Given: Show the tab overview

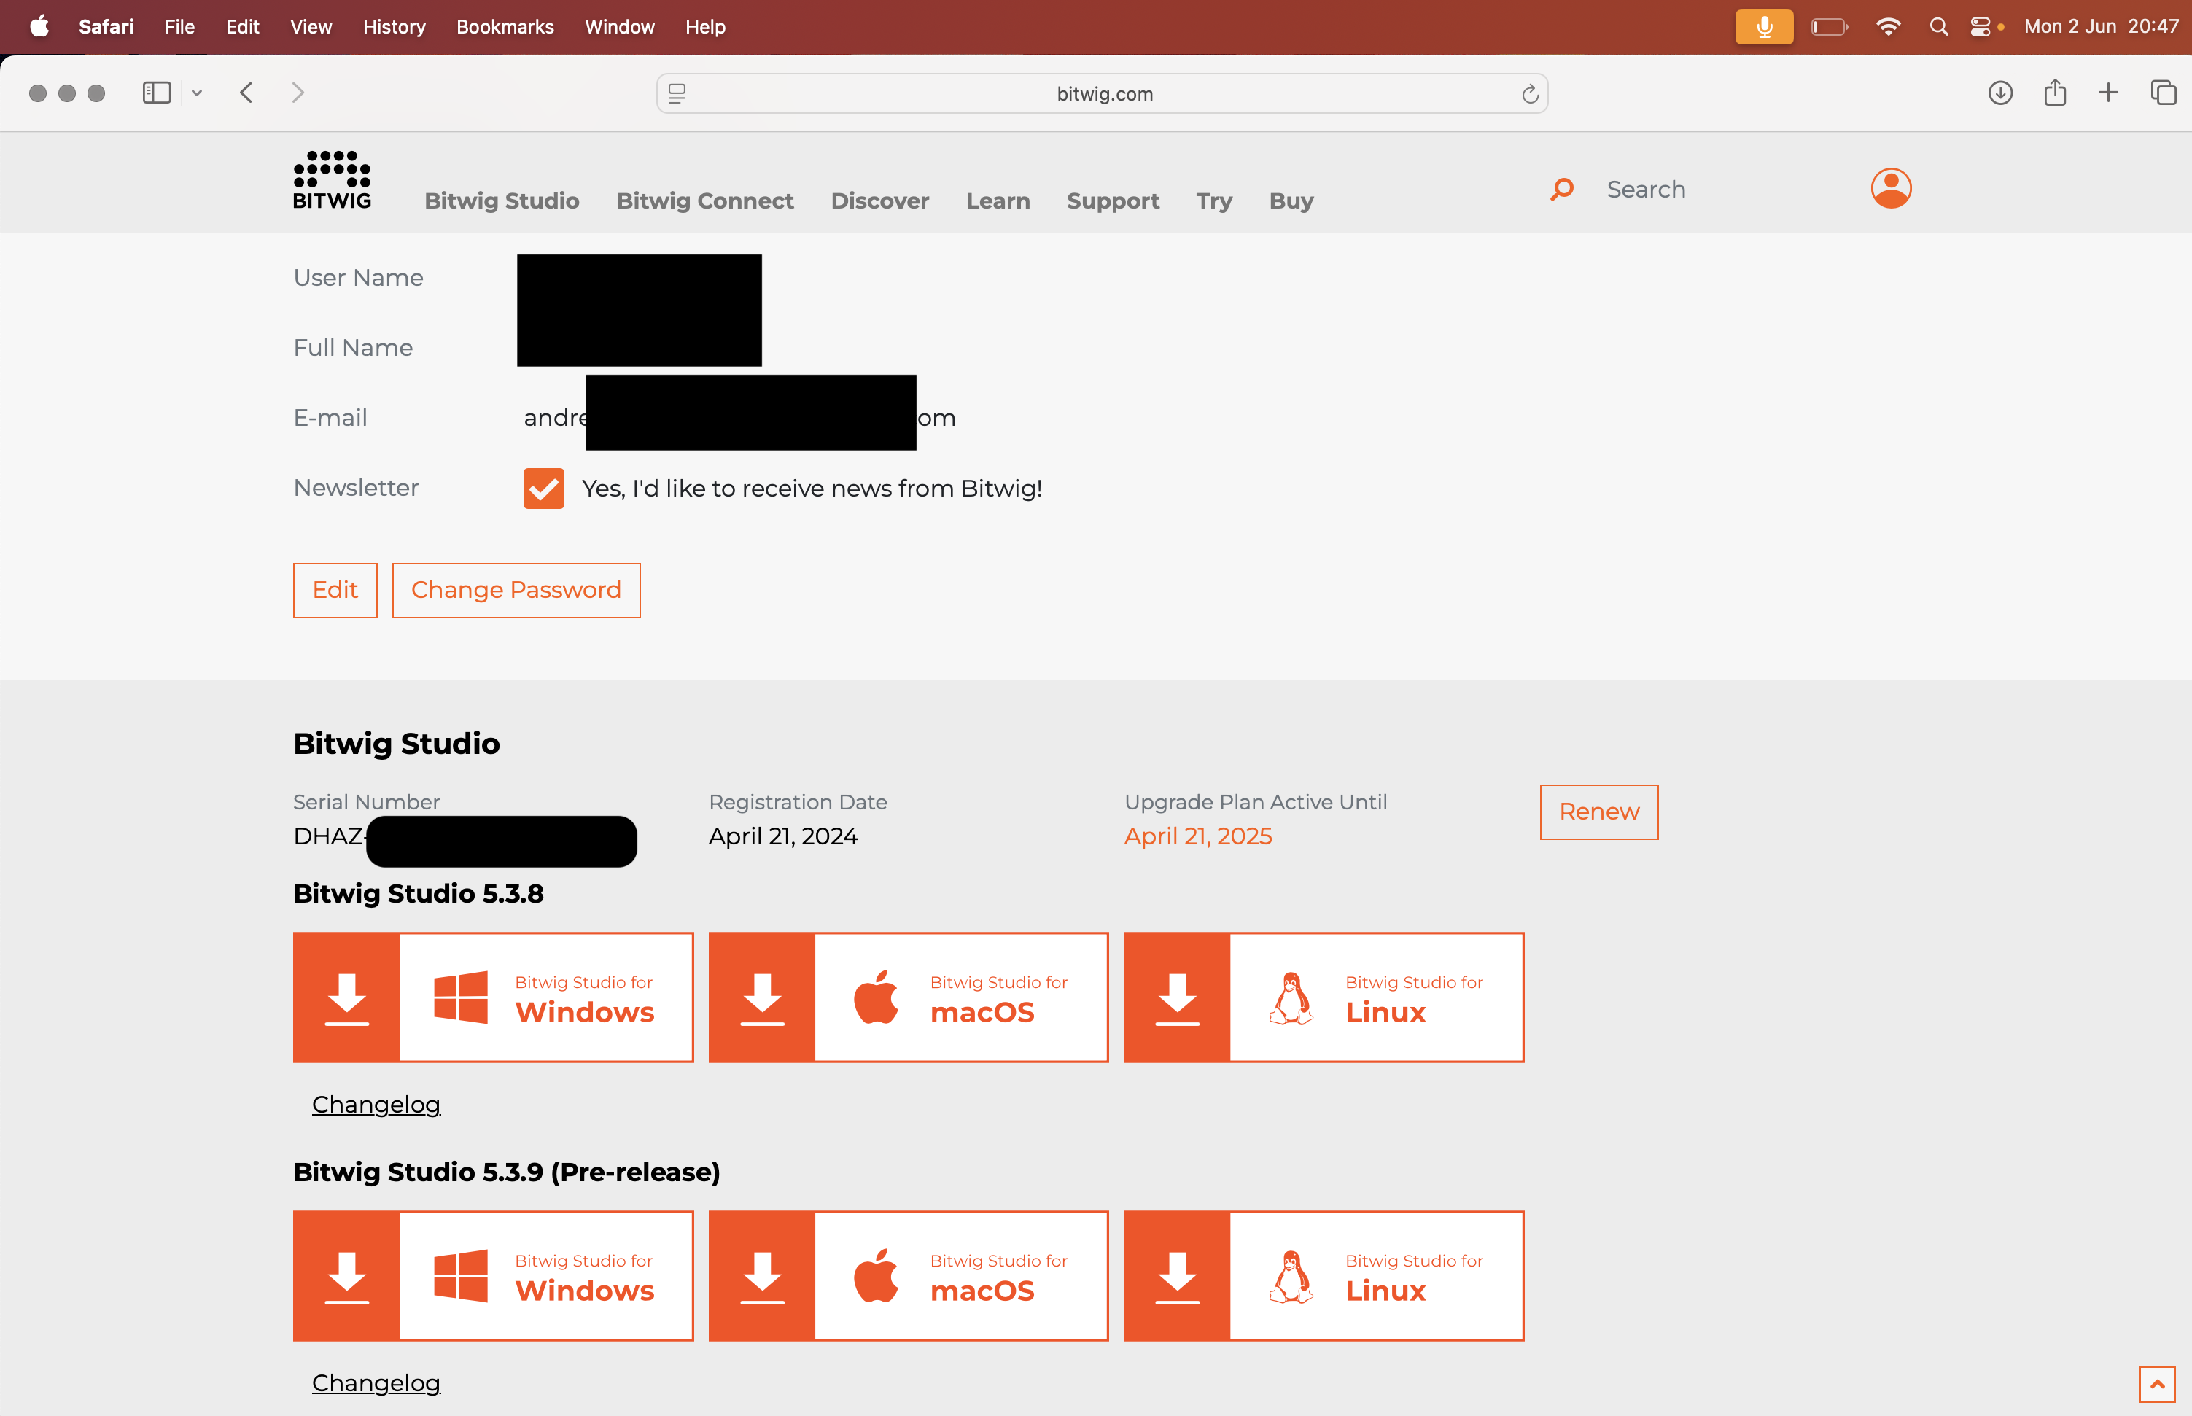Looking at the screenshot, I should 2163,93.
